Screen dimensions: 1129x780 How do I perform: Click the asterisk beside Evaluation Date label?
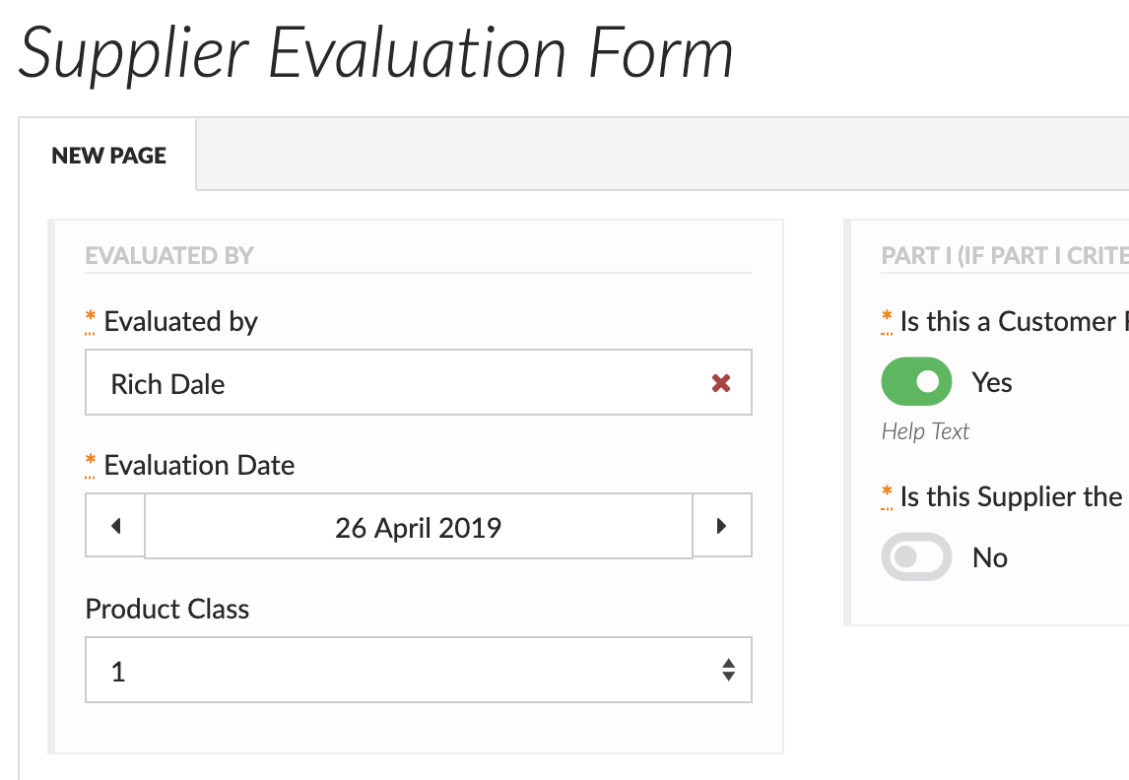point(91,465)
